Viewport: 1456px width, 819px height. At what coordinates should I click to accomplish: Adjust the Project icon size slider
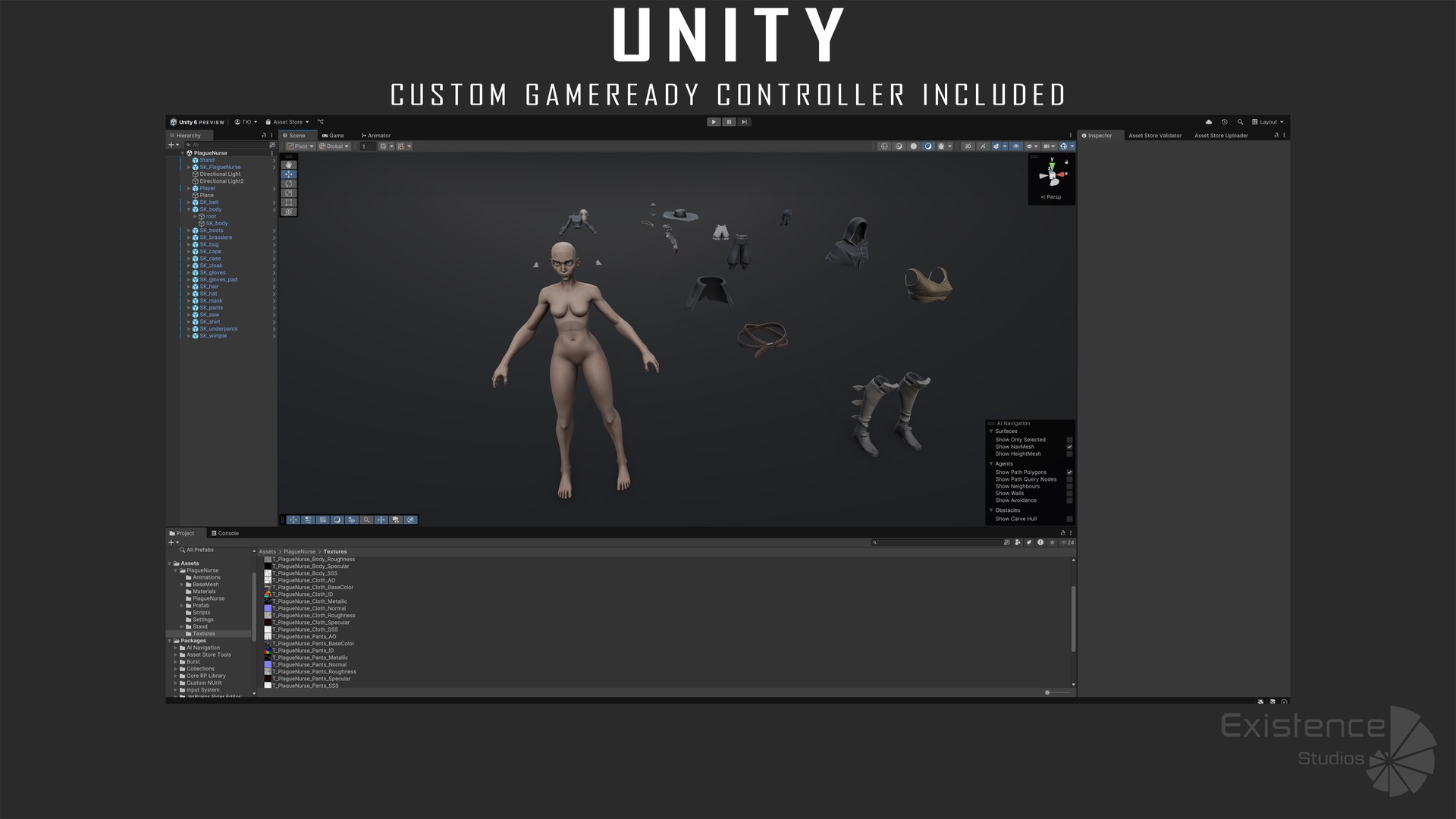click(1048, 692)
